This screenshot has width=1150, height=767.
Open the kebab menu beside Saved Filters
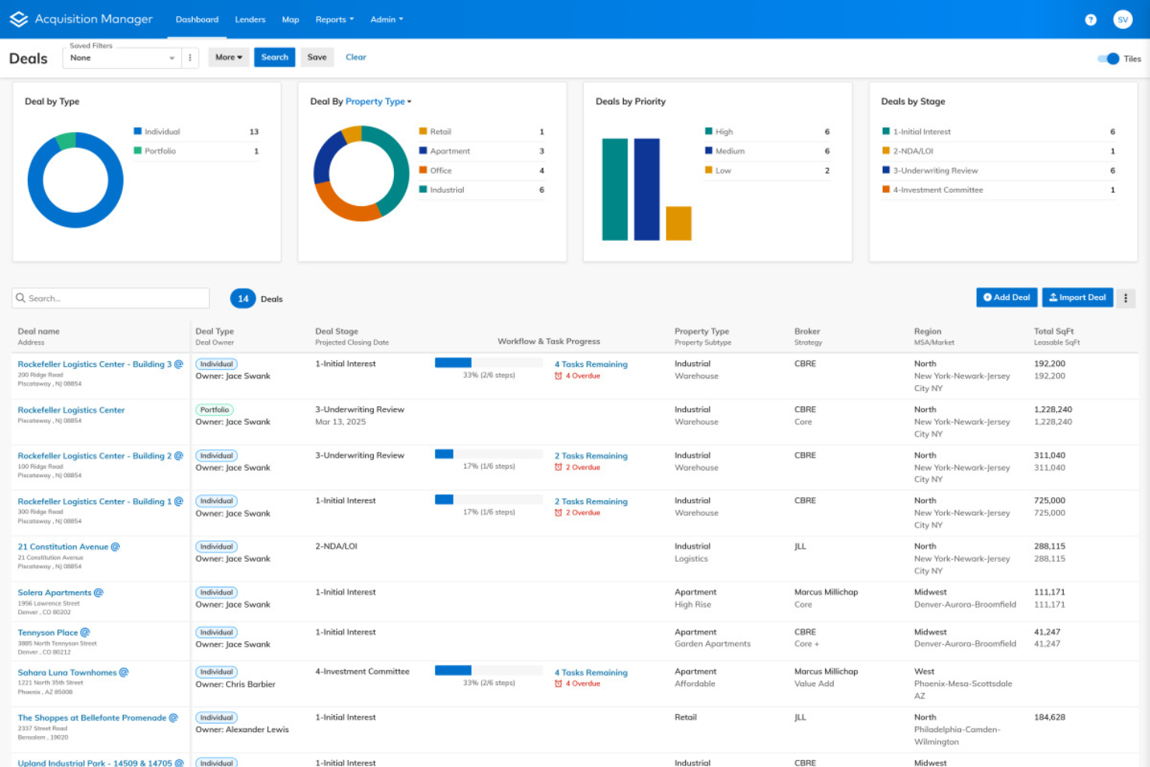pyautogui.click(x=190, y=58)
